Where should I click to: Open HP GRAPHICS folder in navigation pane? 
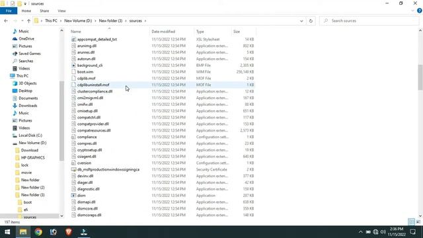click(32, 157)
